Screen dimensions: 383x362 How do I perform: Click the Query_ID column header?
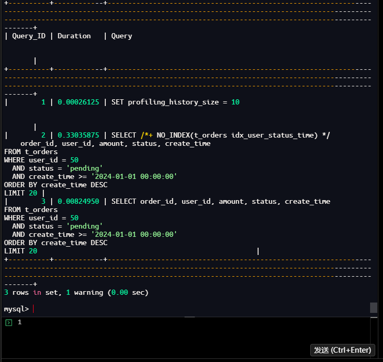pos(29,36)
